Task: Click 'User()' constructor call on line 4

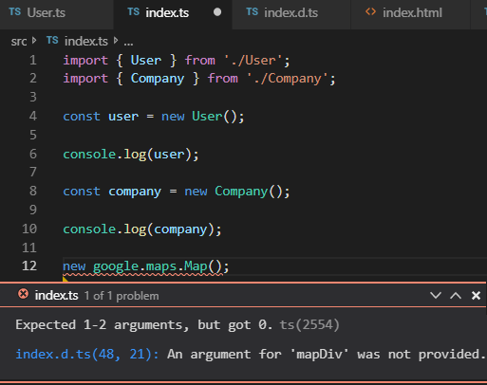Action: (x=215, y=117)
